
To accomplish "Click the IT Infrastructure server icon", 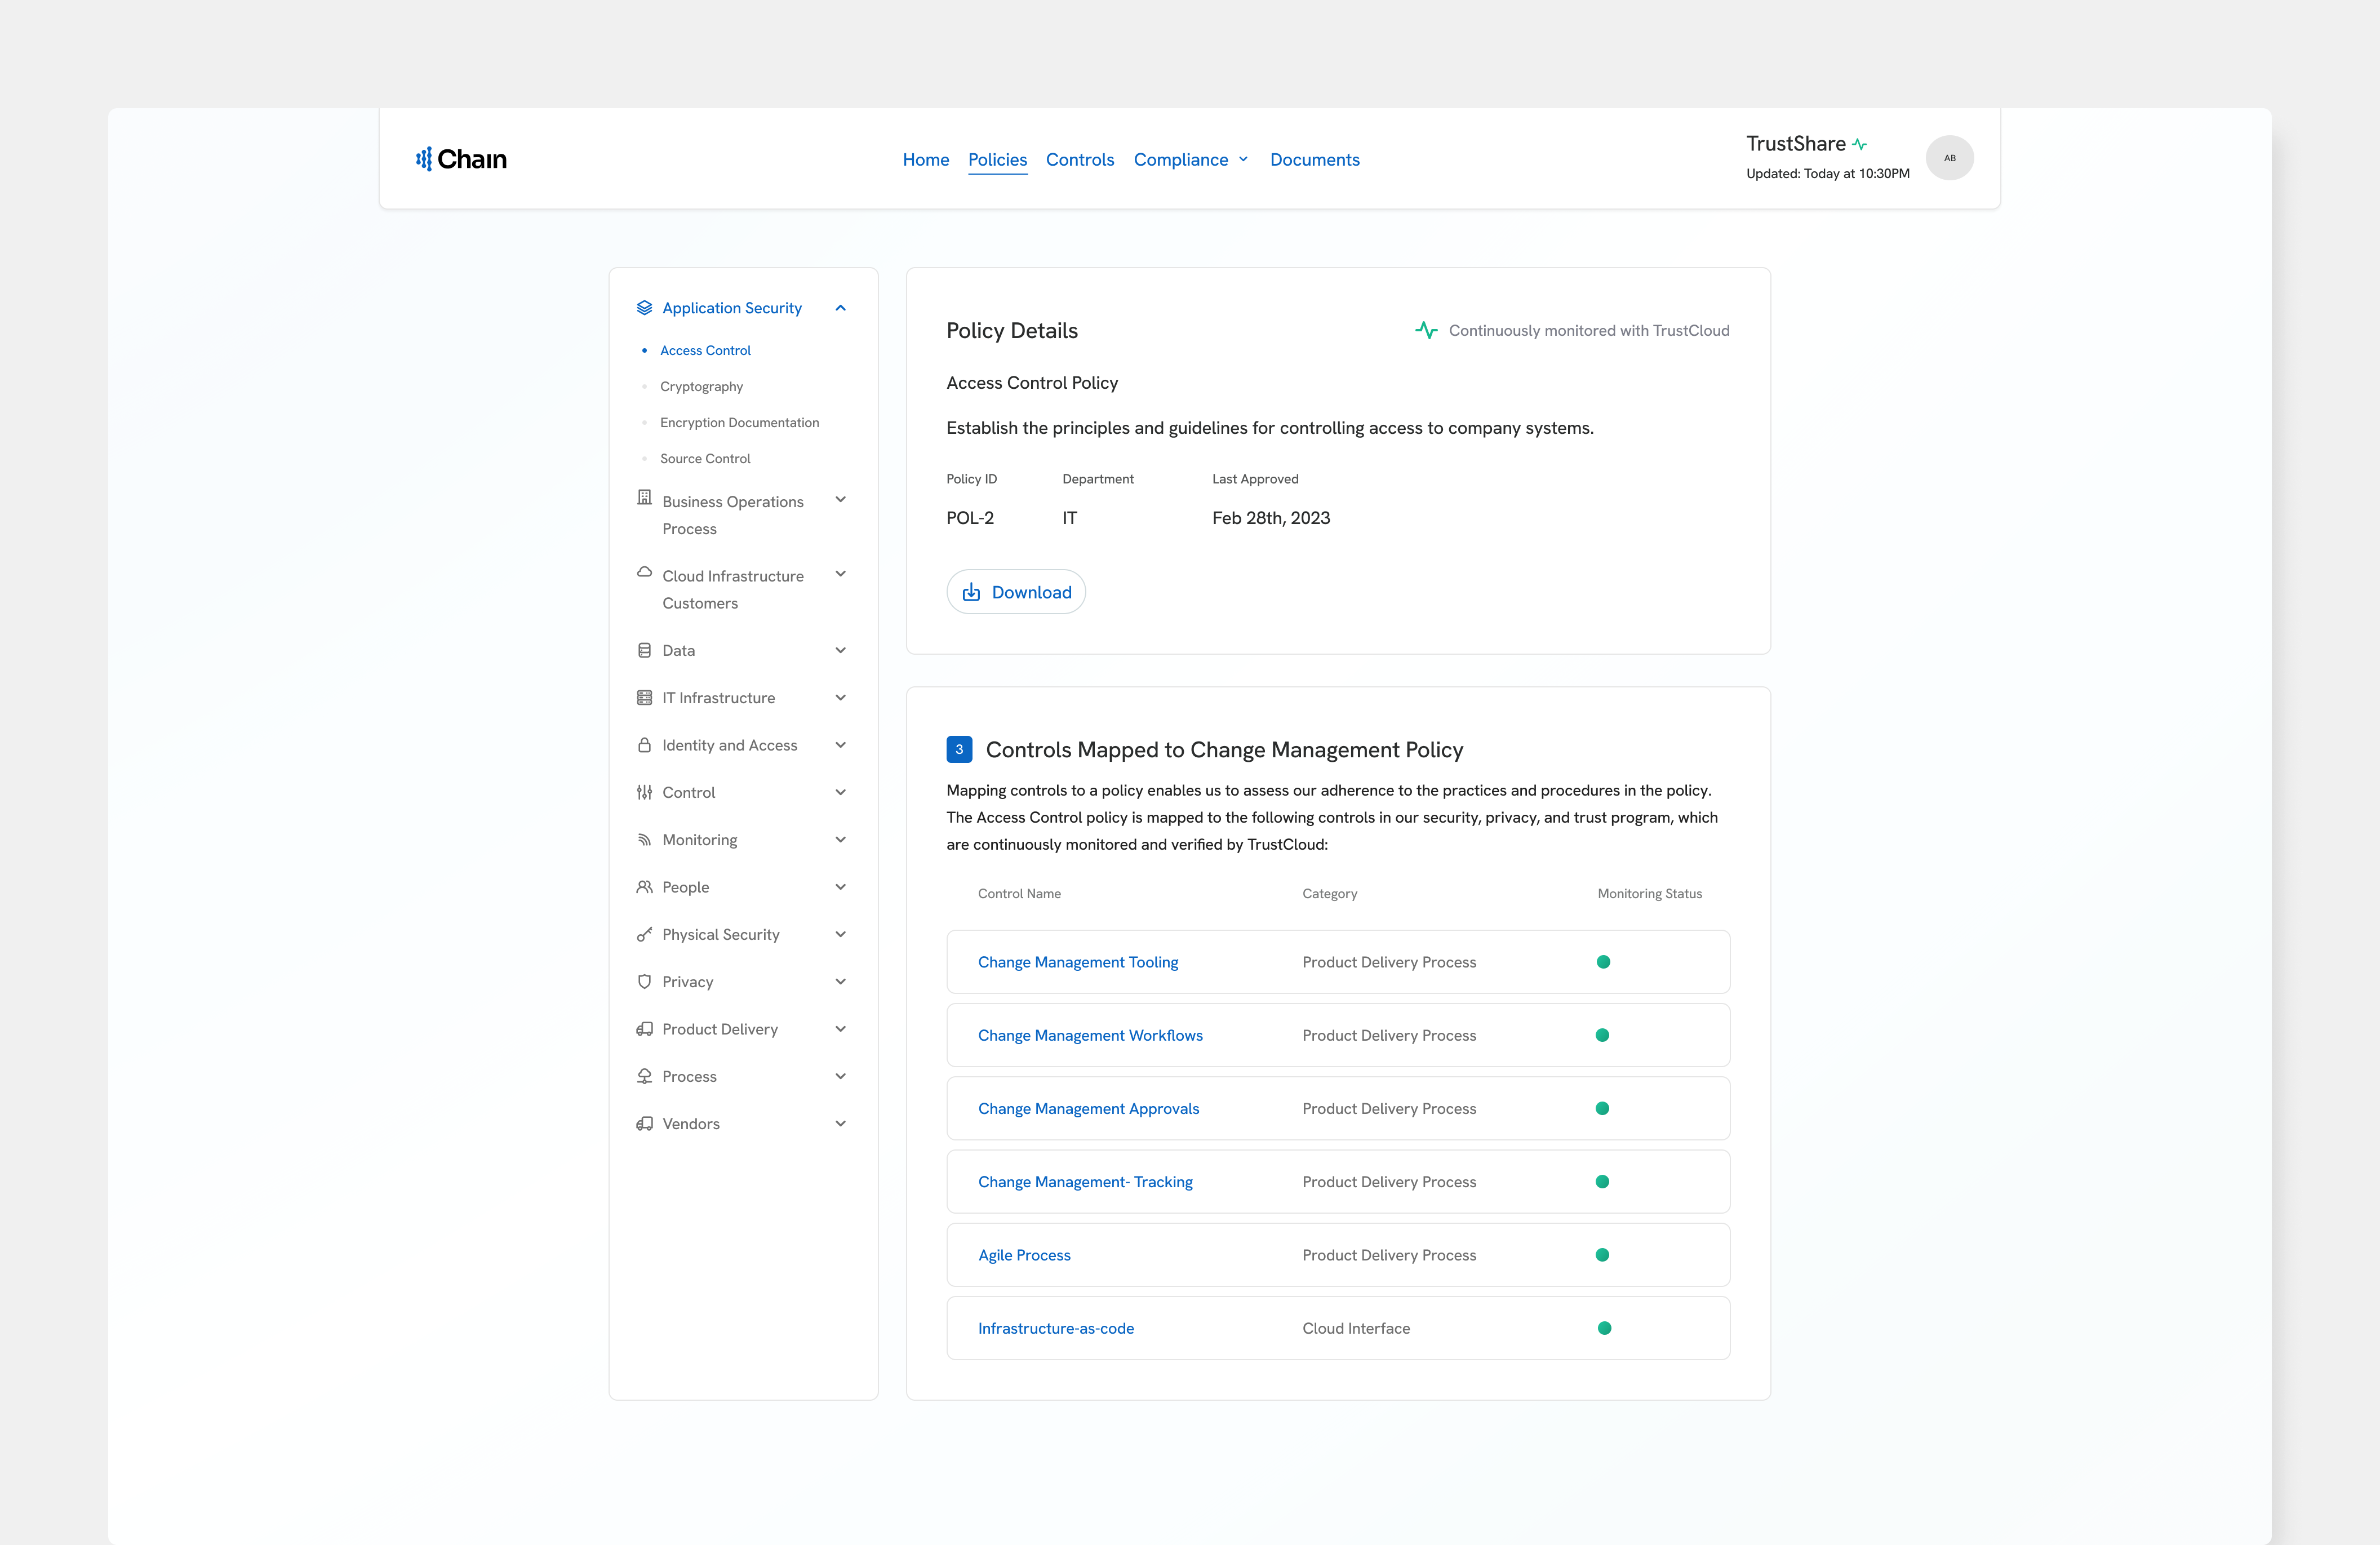I will [x=644, y=698].
